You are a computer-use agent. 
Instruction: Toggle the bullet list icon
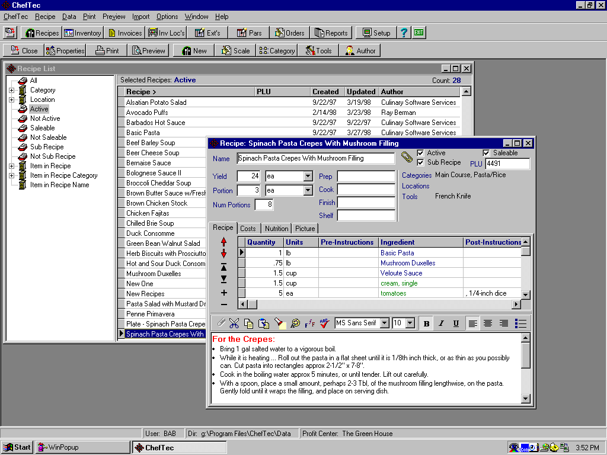520,323
